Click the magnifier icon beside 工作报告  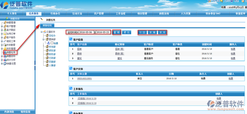click(x=71, y=88)
